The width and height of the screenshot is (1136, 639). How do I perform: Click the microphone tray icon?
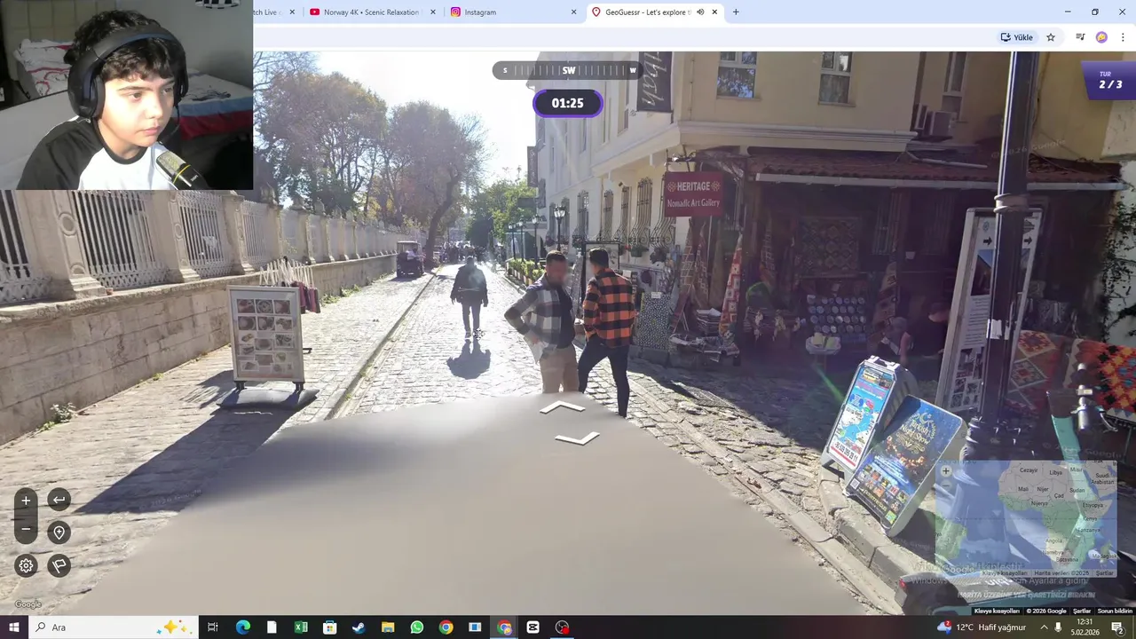pyautogui.click(x=1058, y=627)
